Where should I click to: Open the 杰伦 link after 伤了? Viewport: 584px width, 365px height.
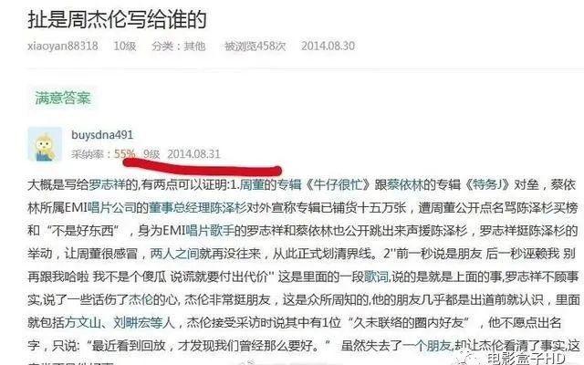(141, 300)
